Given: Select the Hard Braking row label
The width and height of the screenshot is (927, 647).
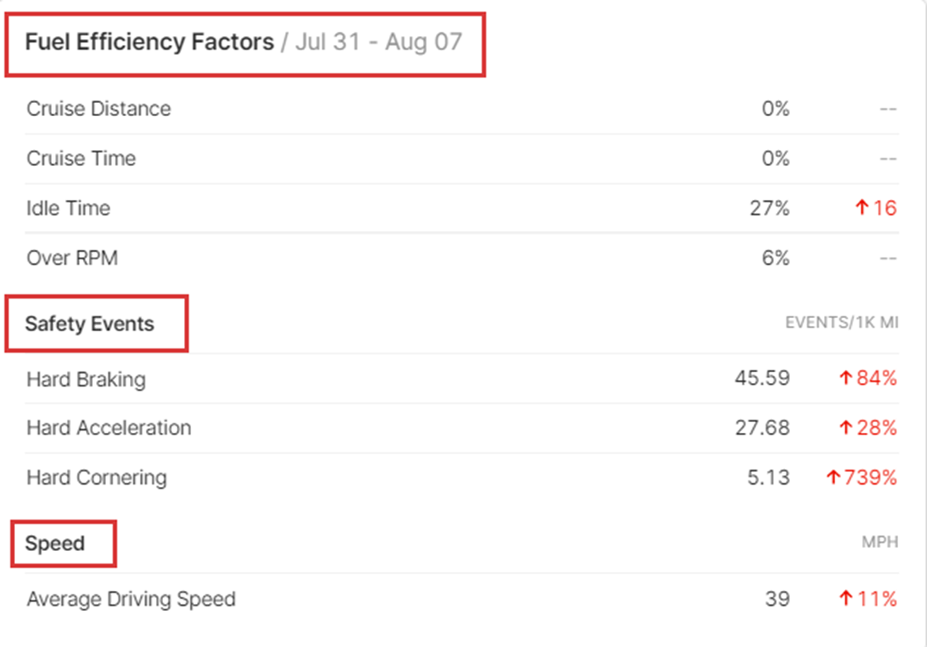Looking at the screenshot, I should coord(86,379).
